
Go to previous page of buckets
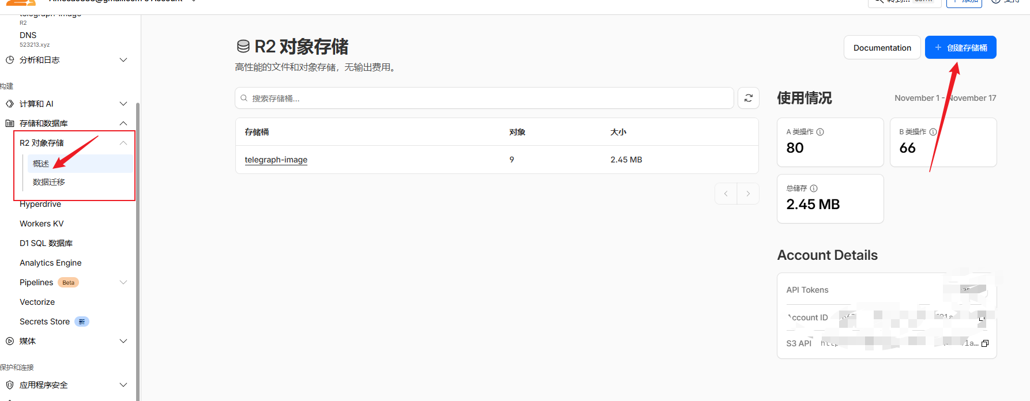pyautogui.click(x=726, y=194)
